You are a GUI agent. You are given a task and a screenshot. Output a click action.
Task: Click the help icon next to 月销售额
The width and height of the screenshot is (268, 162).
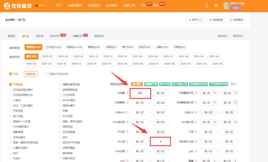tap(127, 103)
